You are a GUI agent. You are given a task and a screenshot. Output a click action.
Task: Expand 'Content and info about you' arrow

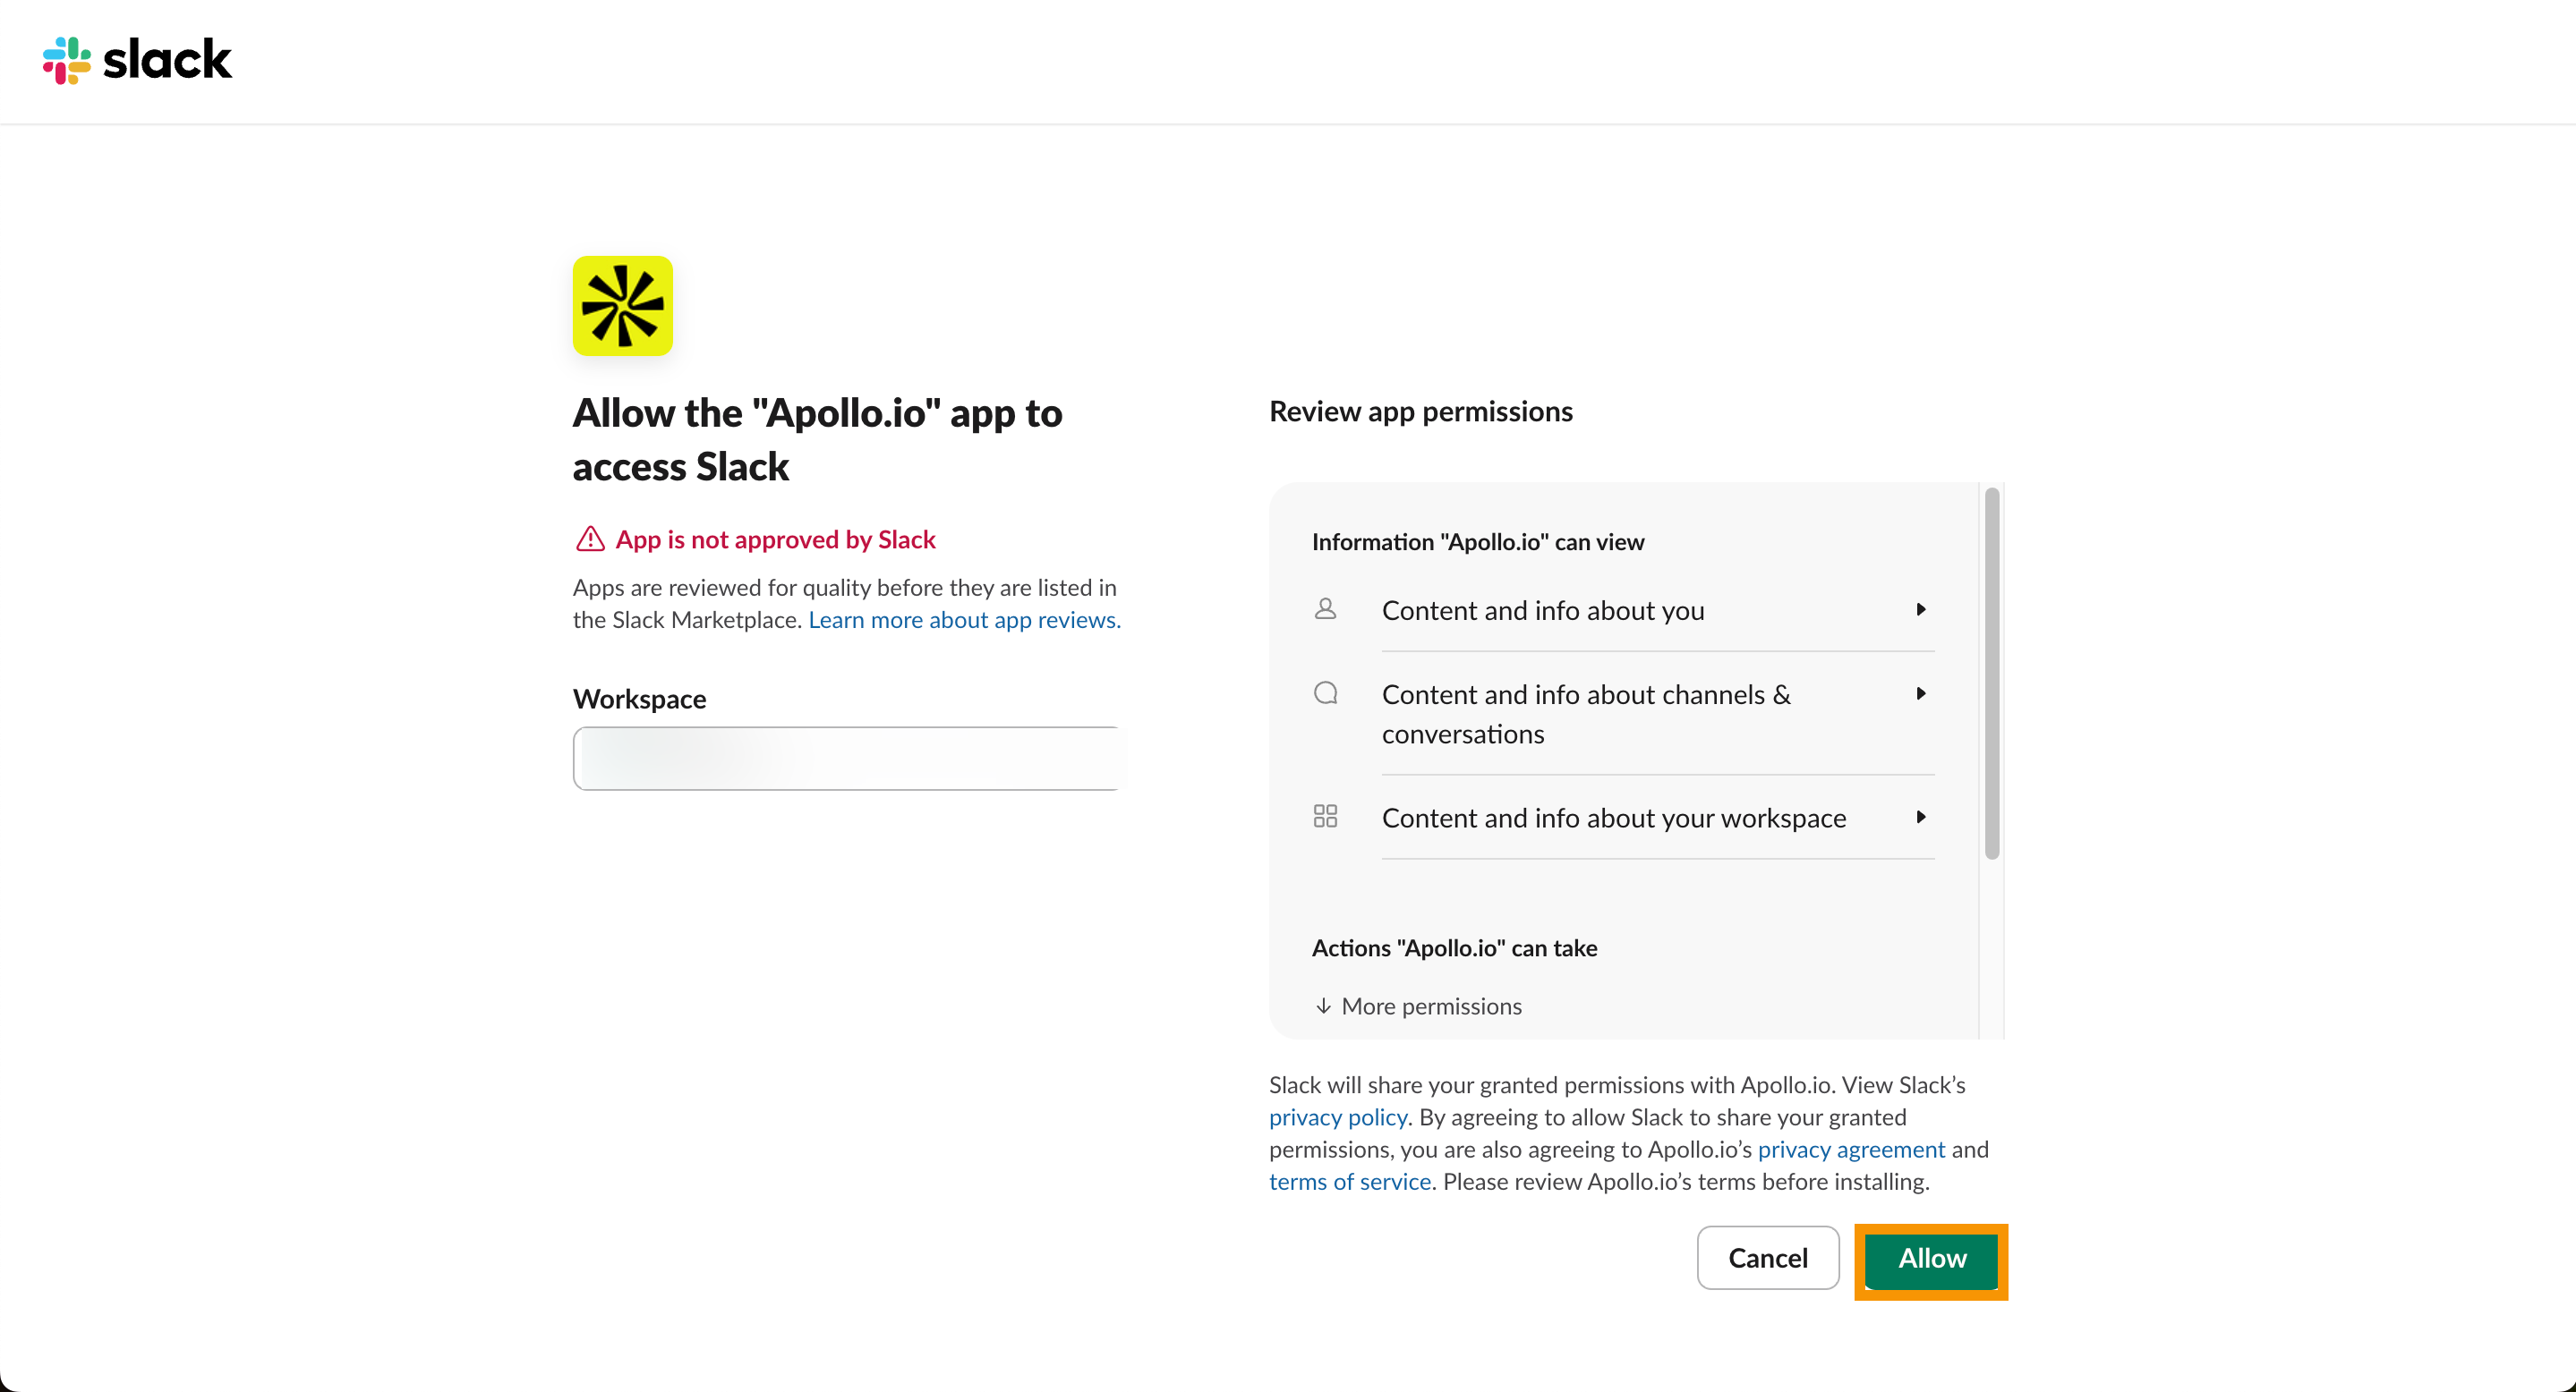click(x=1920, y=609)
